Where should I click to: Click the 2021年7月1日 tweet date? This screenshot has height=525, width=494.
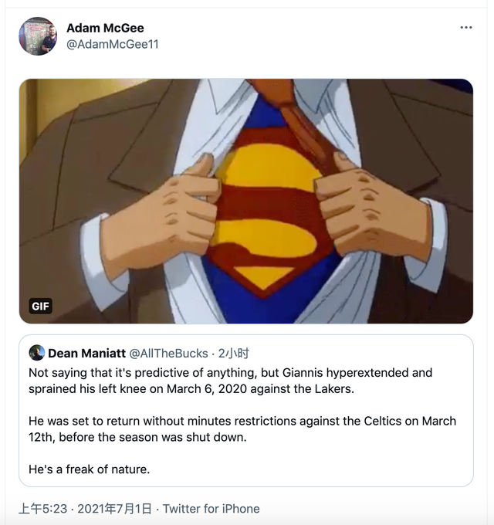tap(114, 509)
